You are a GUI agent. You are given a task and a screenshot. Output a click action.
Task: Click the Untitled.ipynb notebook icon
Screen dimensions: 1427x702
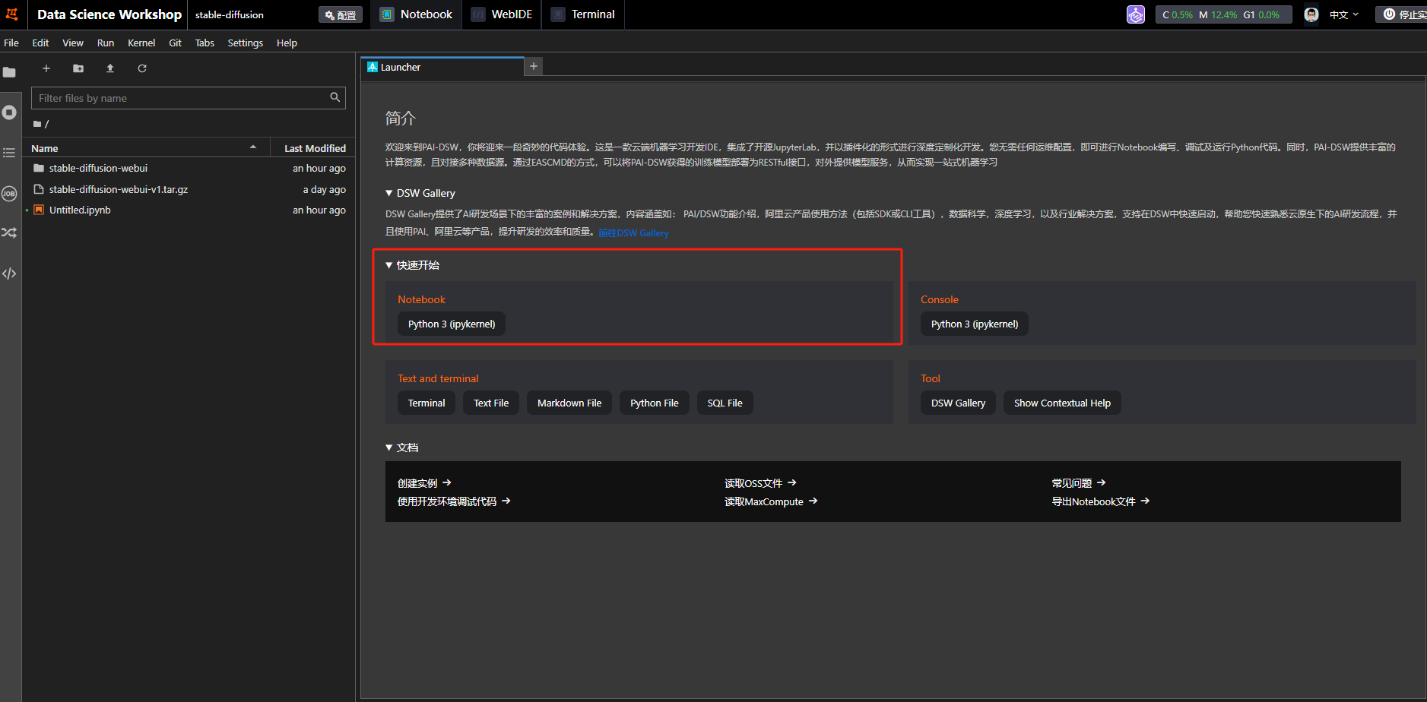point(39,210)
